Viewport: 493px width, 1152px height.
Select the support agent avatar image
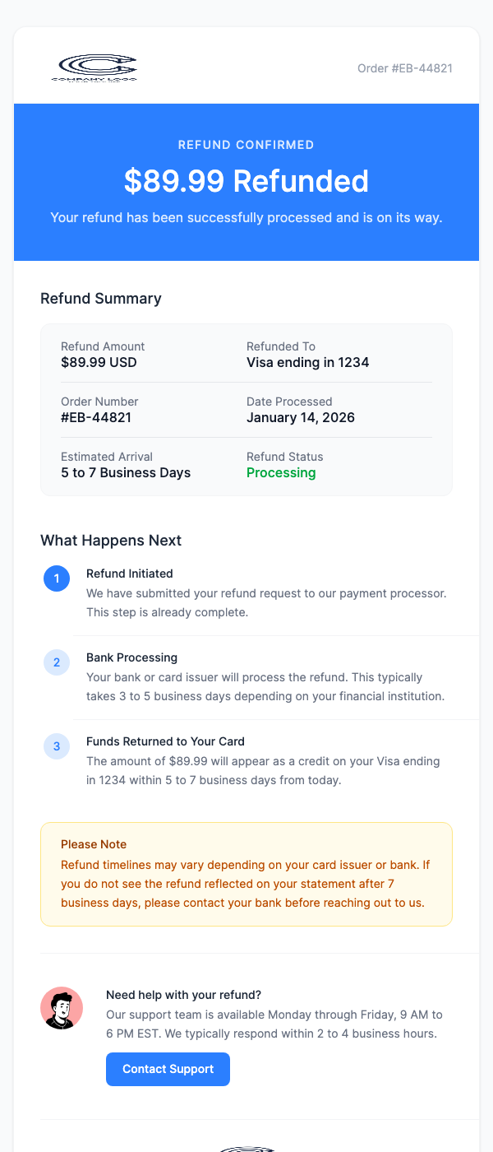(62, 1007)
